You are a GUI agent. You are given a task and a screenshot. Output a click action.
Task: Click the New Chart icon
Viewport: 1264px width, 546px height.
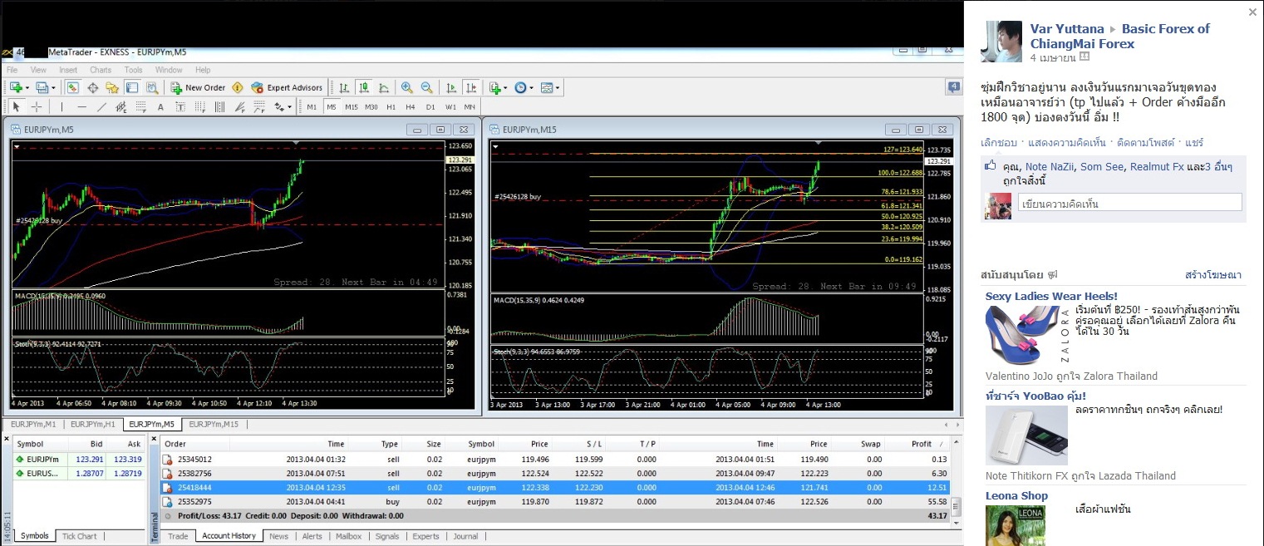click(x=15, y=87)
